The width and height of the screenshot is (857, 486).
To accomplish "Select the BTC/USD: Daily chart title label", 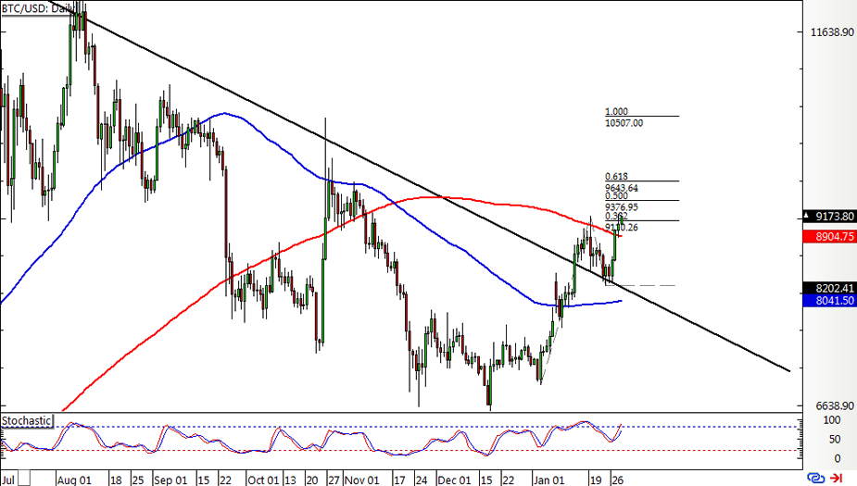I will click(36, 8).
